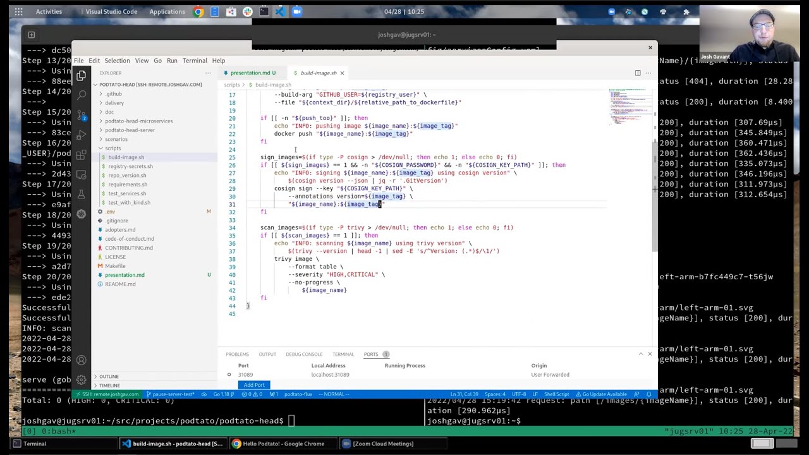This screenshot has height=455, width=809.
Task: Click the new tab icon in the terminal window
Action: [31, 35]
